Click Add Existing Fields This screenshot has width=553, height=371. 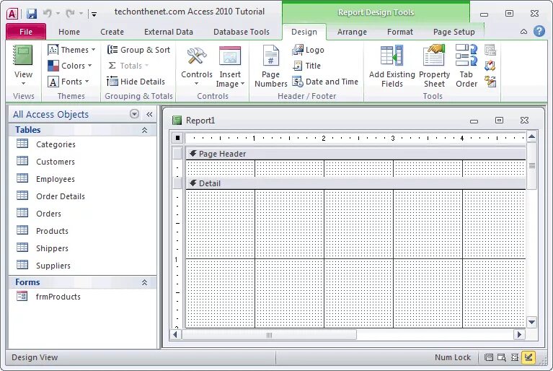click(x=391, y=66)
